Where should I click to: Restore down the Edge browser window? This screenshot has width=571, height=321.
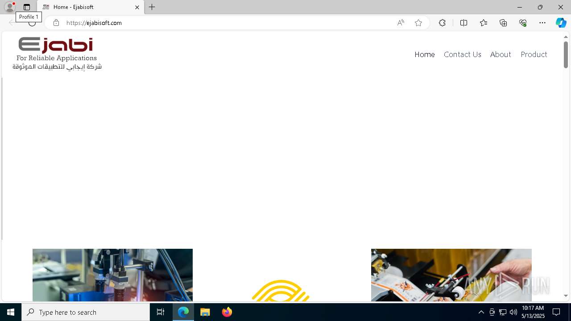coord(540,7)
